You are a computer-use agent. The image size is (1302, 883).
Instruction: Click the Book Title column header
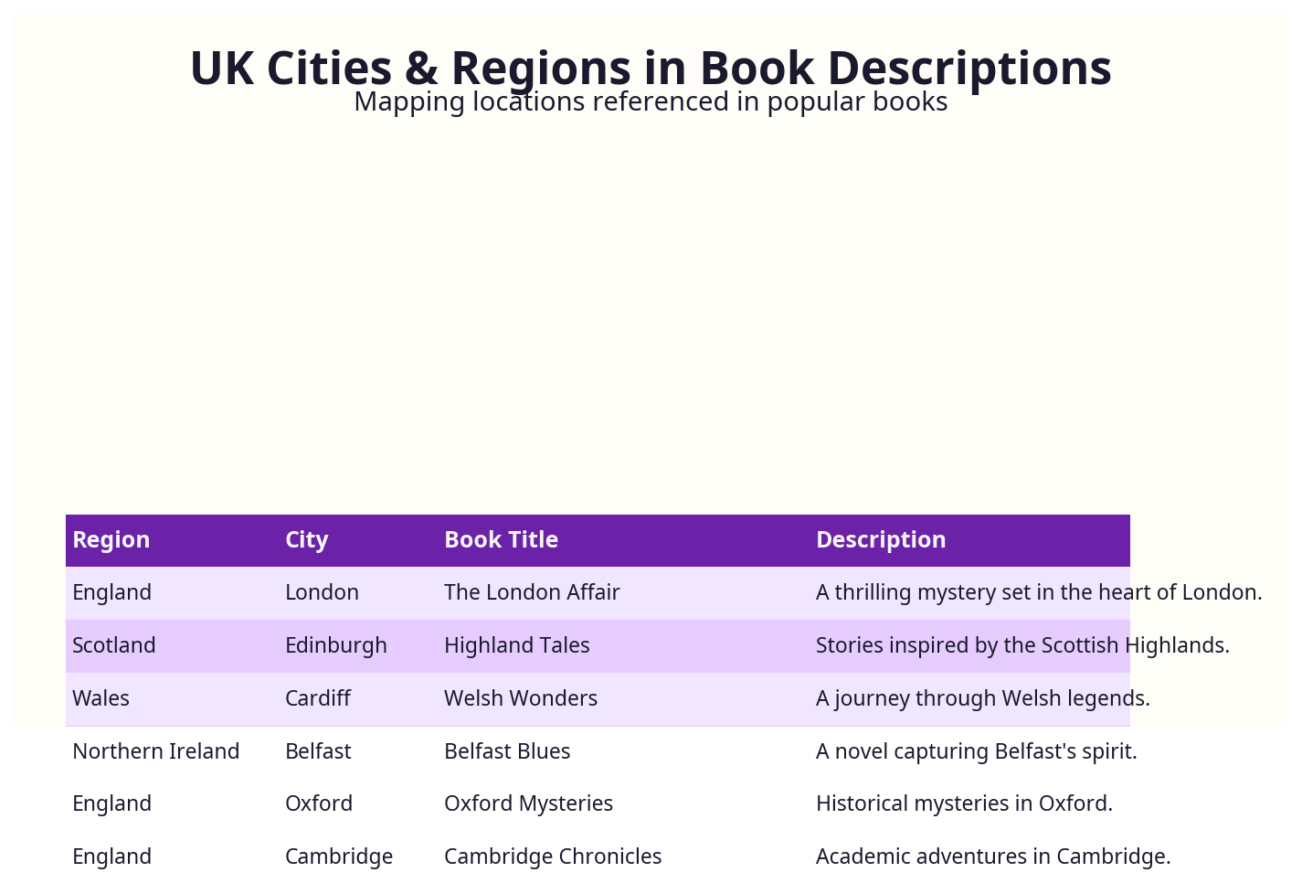click(x=501, y=539)
